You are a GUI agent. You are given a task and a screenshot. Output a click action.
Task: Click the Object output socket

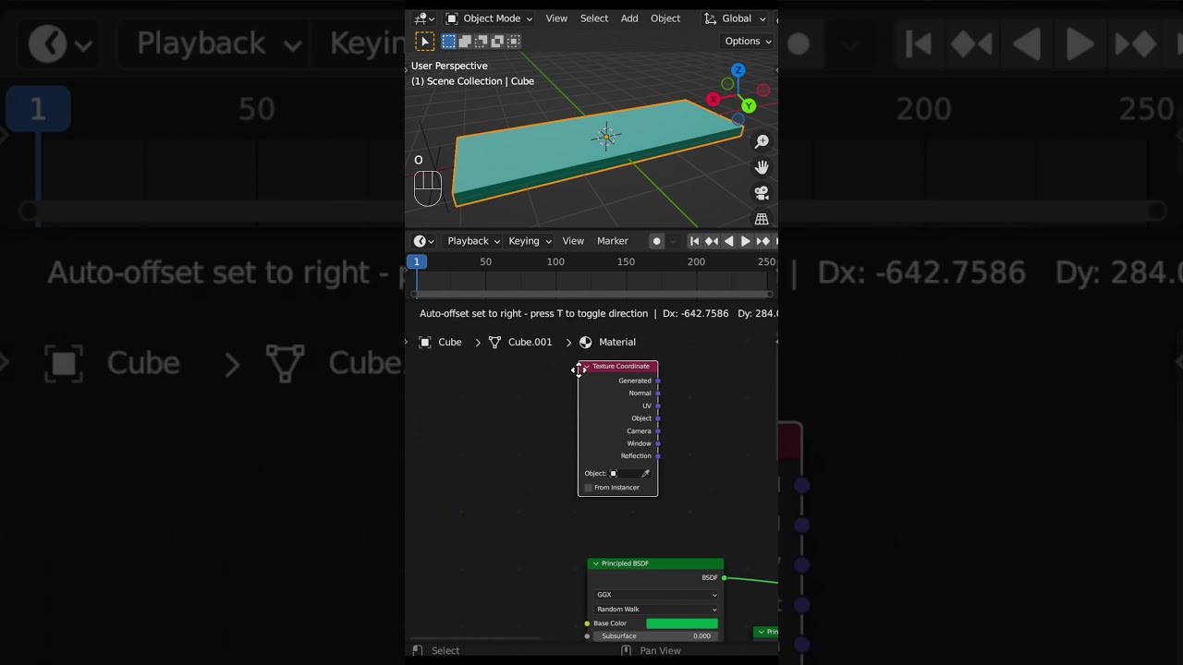click(657, 418)
